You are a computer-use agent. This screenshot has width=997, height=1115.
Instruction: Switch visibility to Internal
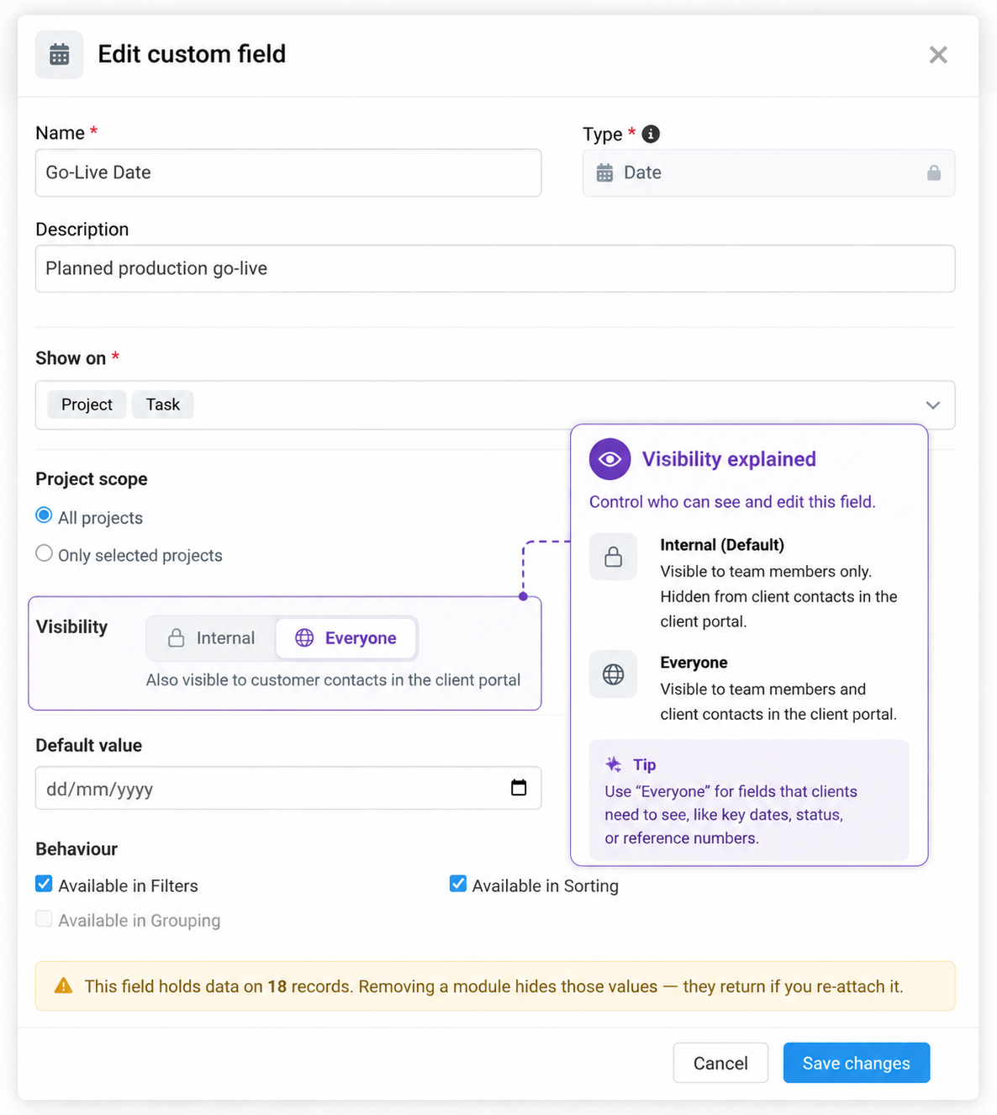point(211,638)
